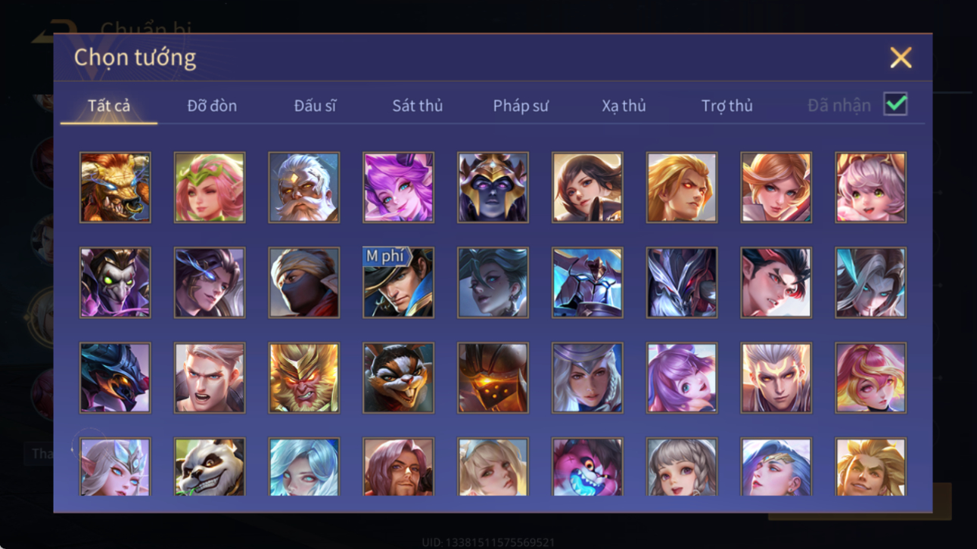Select the masked ninja hero with headband
The width and height of the screenshot is (977, 549).
tap(304, 283)
